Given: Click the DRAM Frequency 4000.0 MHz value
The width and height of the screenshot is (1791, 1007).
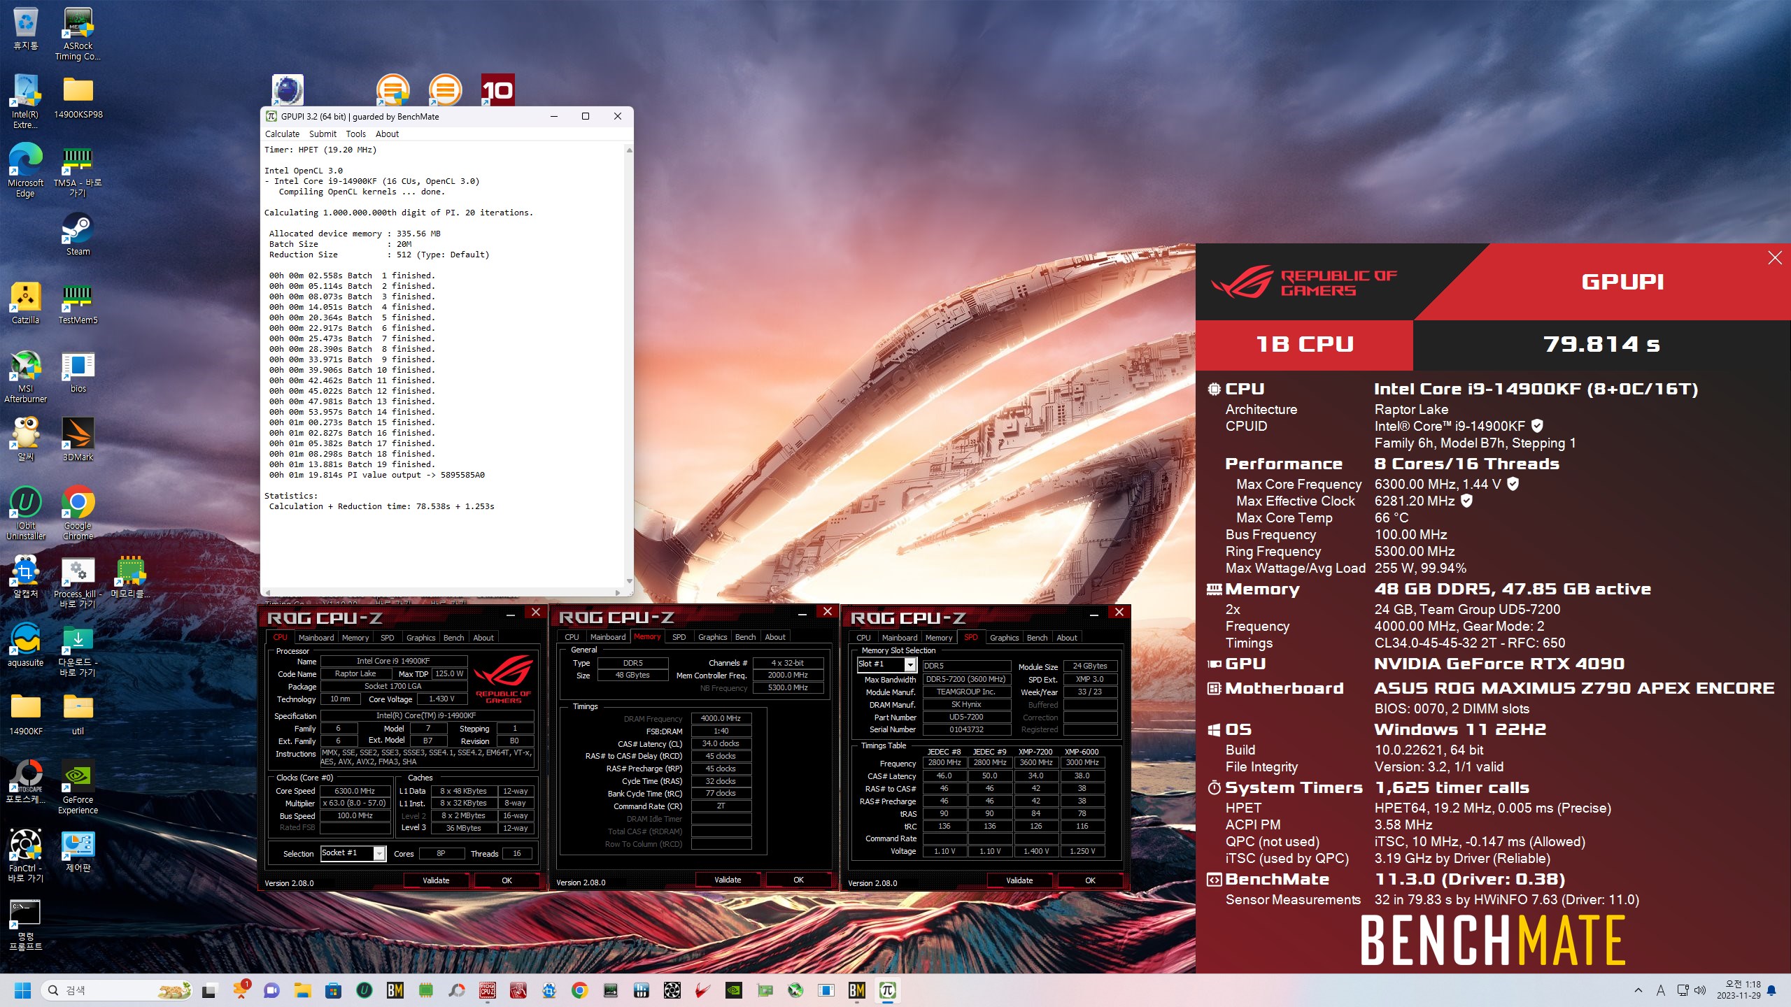Looking at the screenshot, I should (x=721, y=718).
